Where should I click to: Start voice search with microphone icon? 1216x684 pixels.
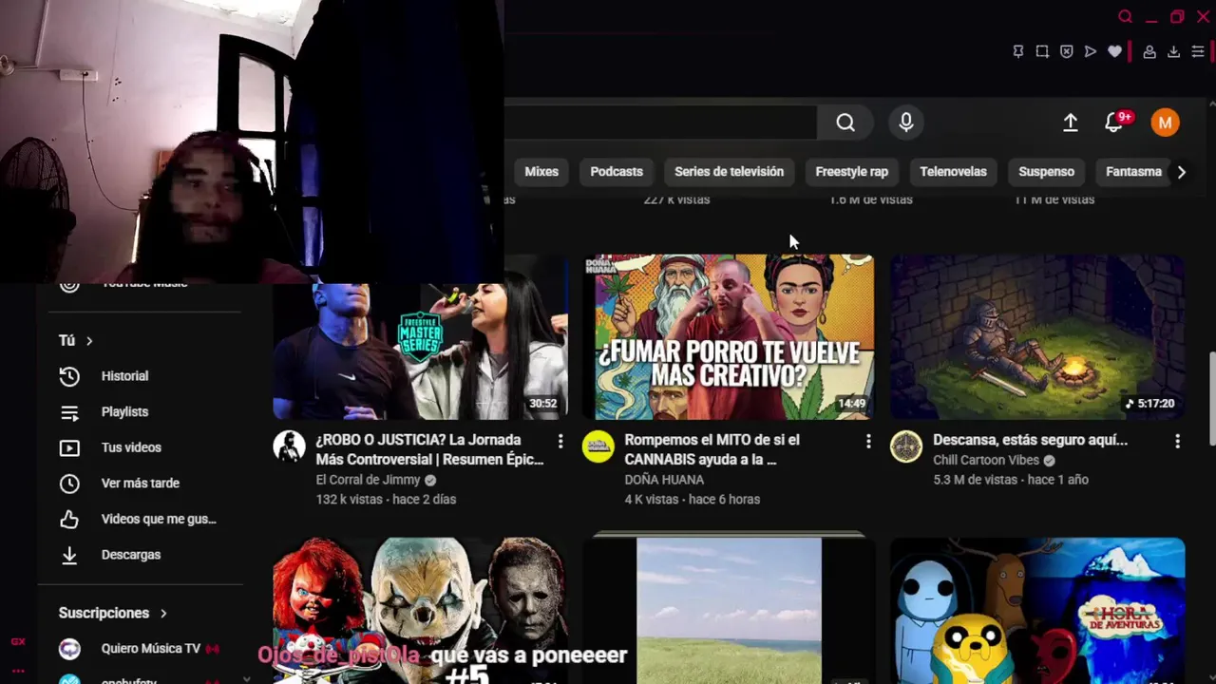point(906,123)
